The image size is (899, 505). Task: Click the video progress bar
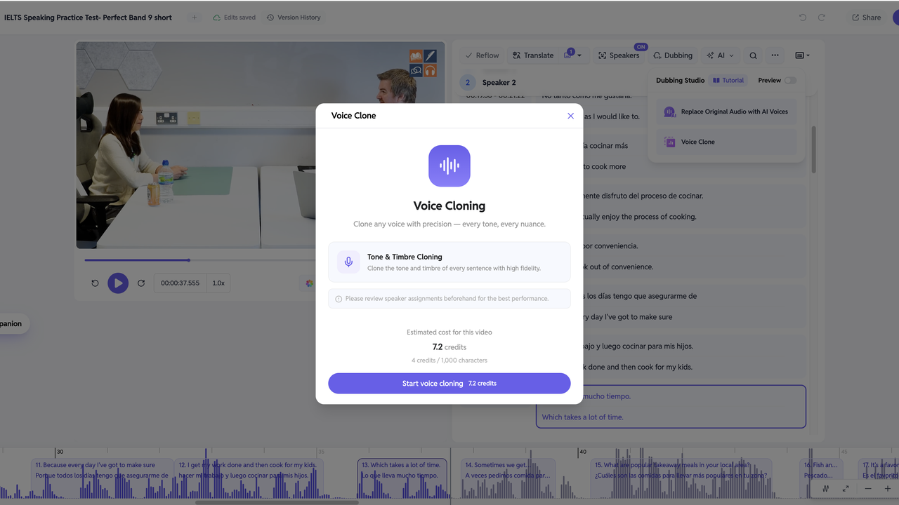tap(200, 260)
